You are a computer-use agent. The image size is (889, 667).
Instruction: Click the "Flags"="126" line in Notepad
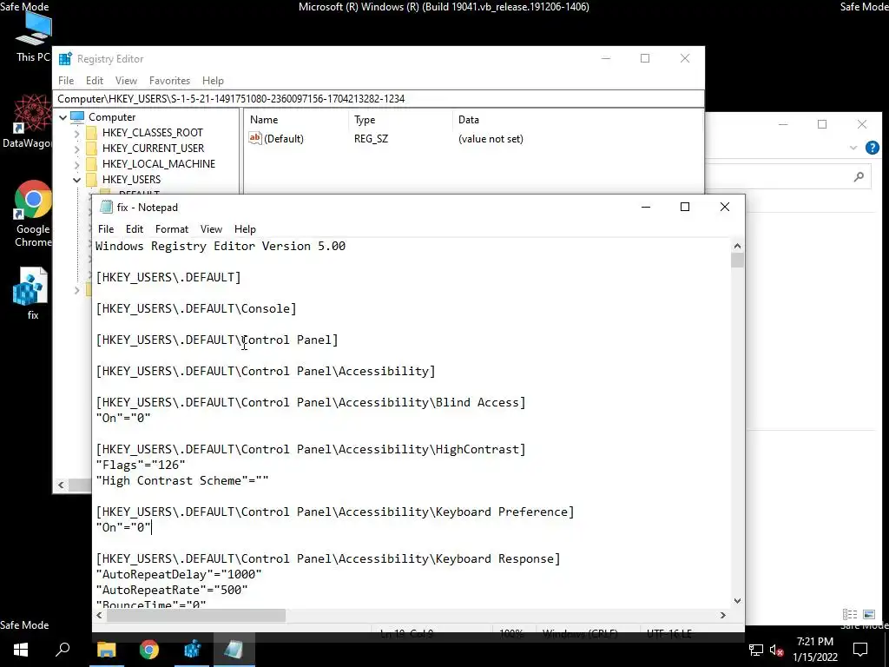[x=141, y=466]
